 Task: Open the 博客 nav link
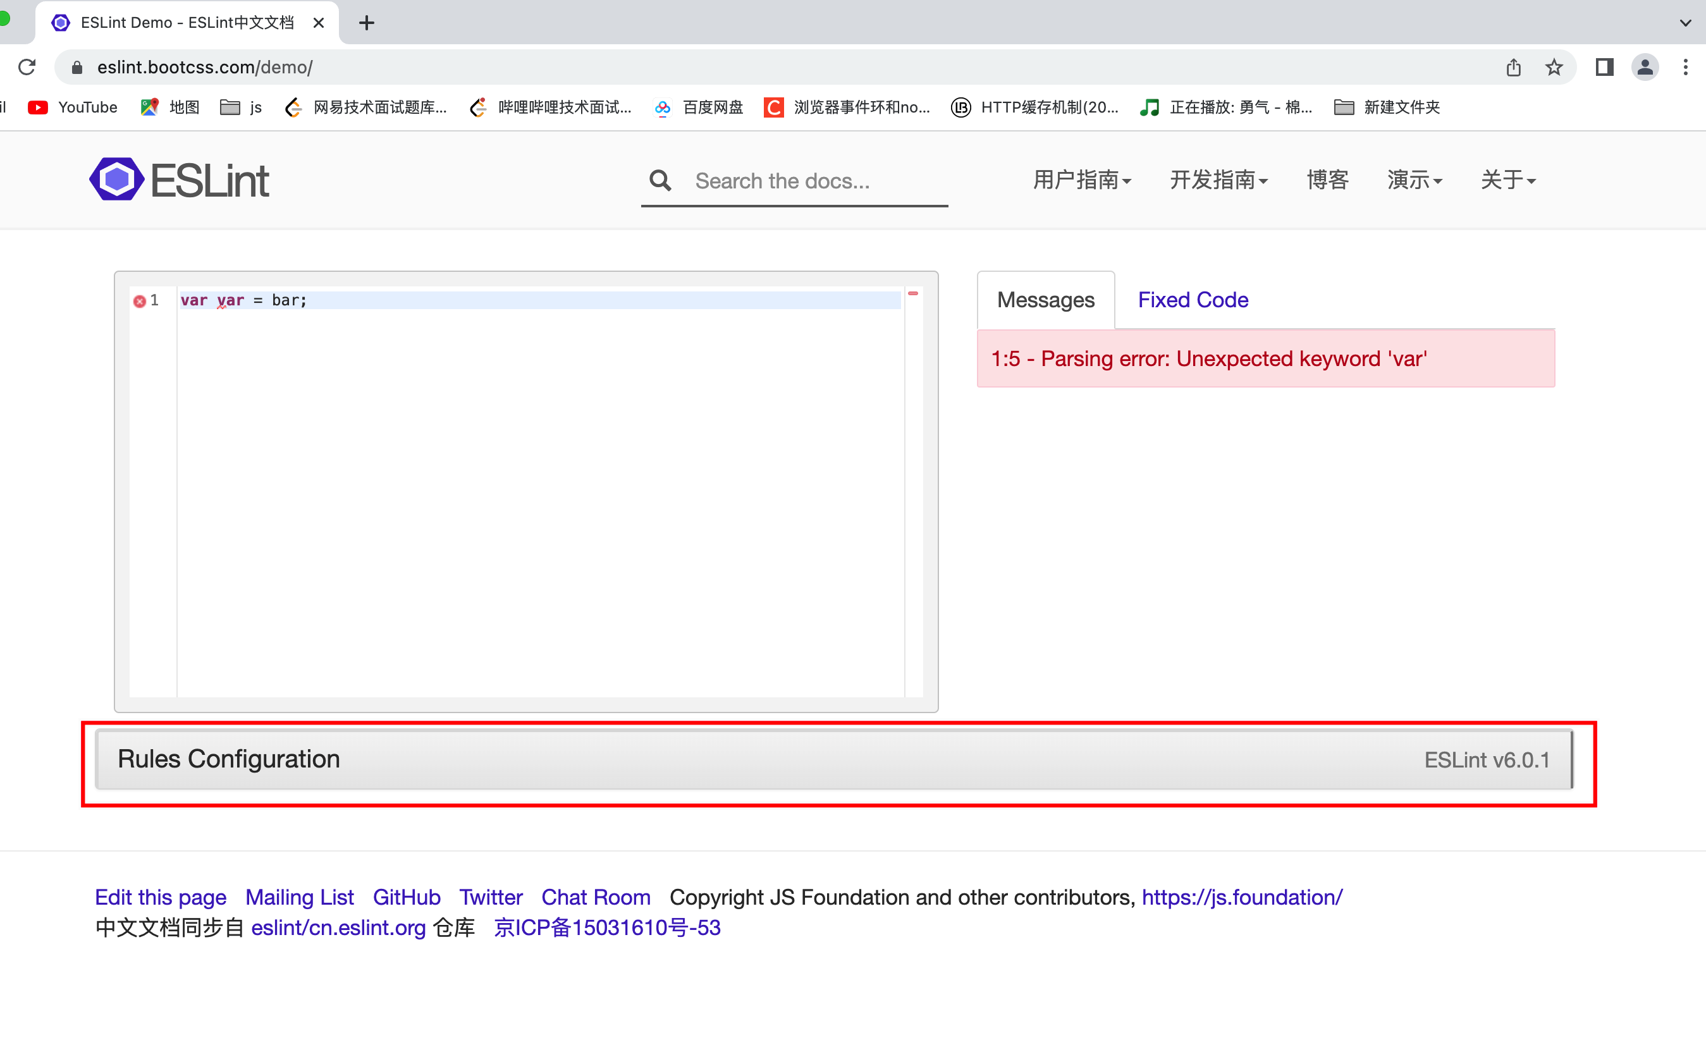pyautogui.click(x=1327, y=180)
